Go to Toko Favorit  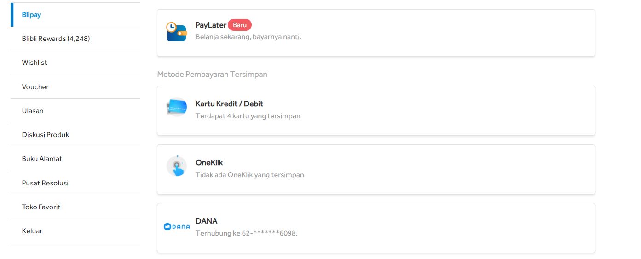[75, 207]
